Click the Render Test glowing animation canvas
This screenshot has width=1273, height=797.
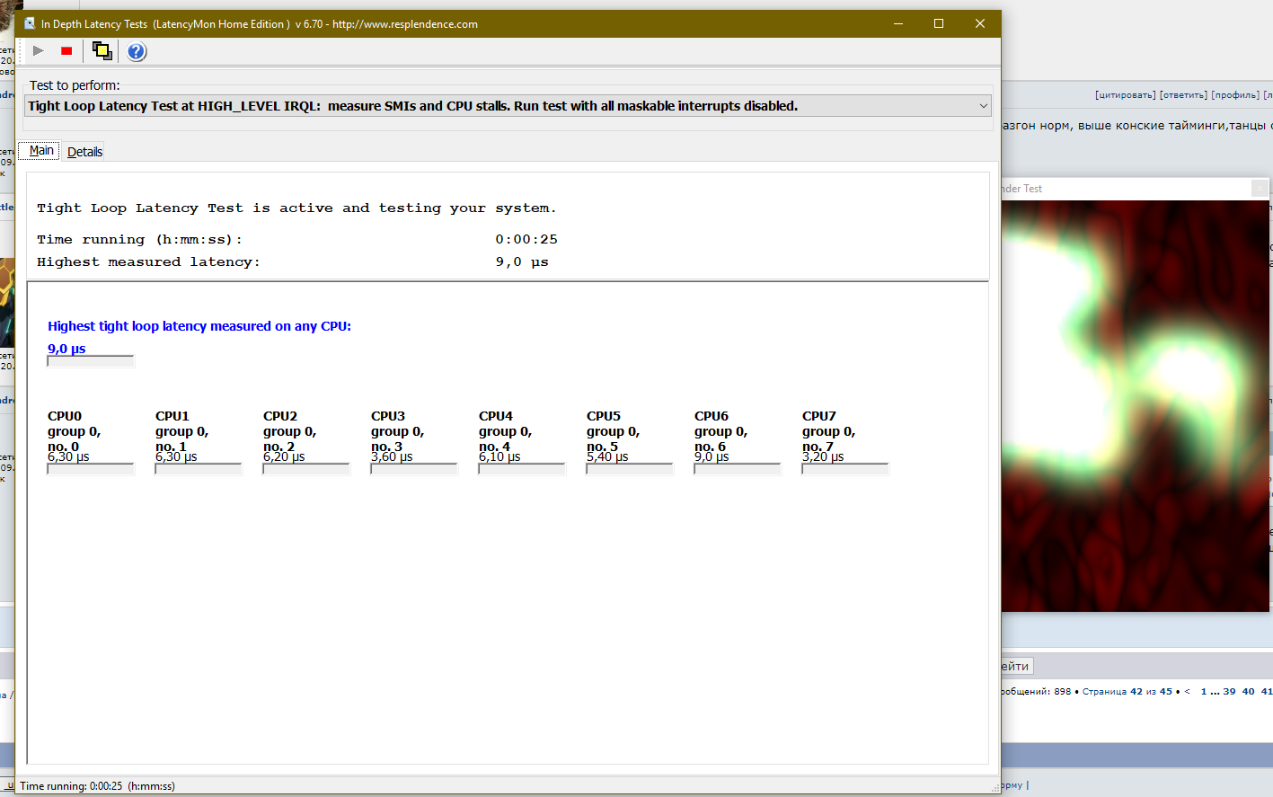pyautogui.click(x=1136, y=406)
